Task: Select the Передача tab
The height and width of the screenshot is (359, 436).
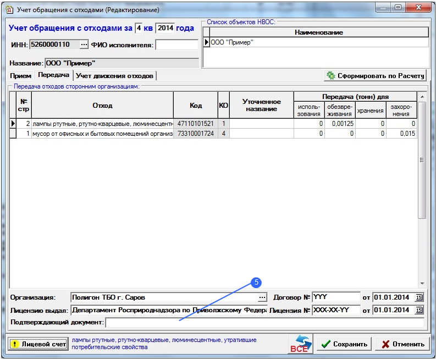Action: tap(53, 75)
